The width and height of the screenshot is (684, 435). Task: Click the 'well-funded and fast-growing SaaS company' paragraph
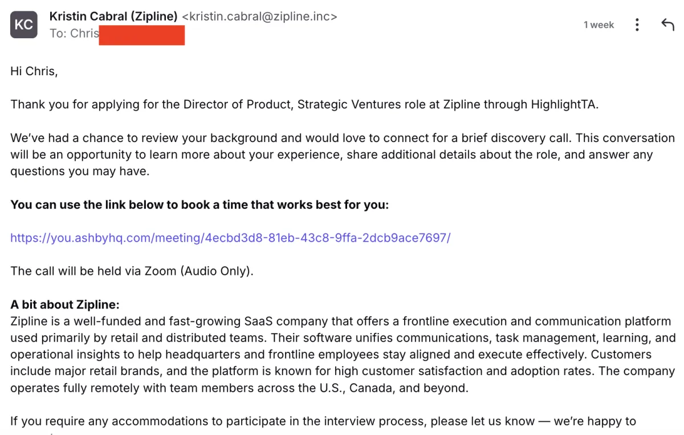343,354
